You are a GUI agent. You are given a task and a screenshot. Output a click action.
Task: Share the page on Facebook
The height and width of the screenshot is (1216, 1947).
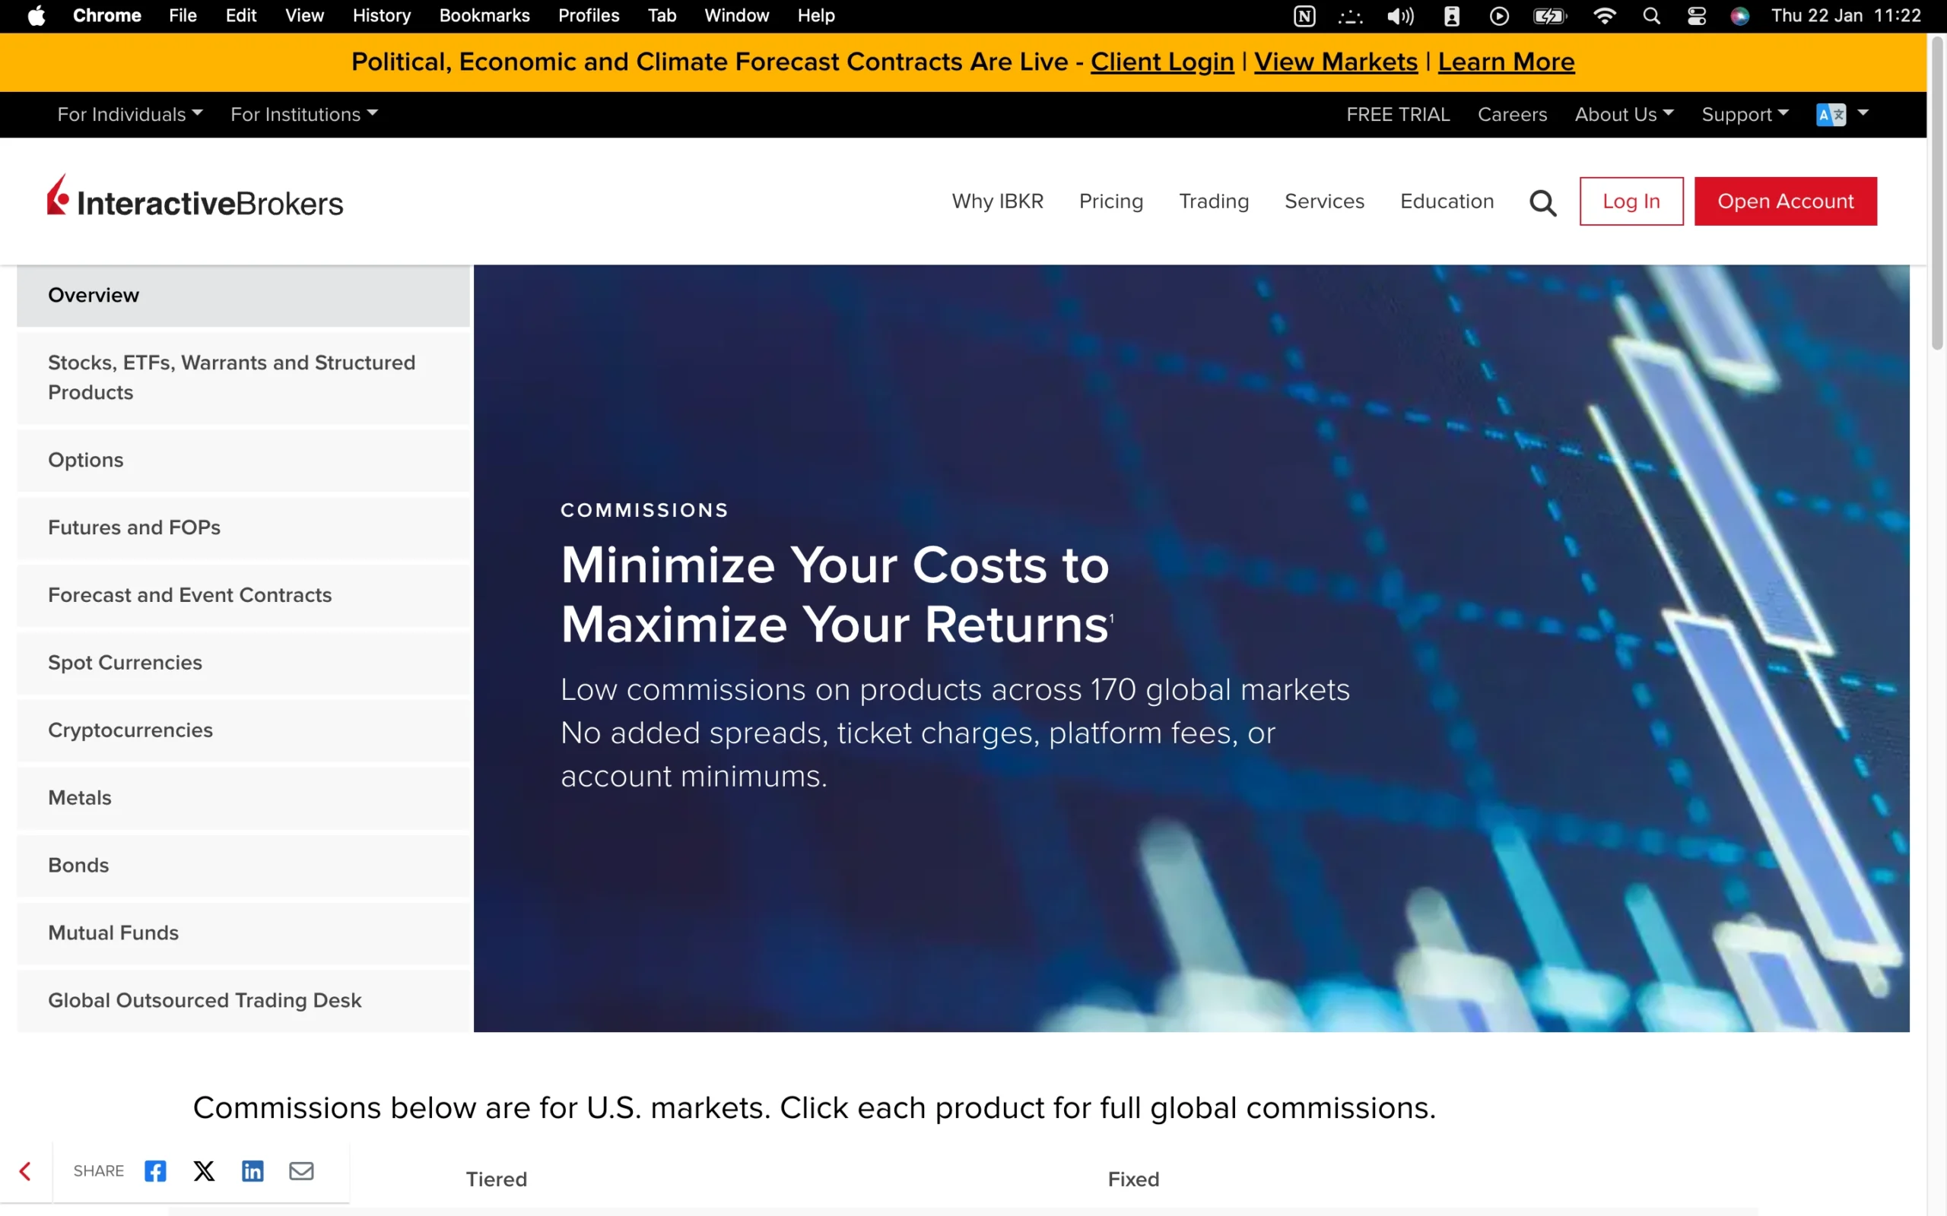point(154,1171)
